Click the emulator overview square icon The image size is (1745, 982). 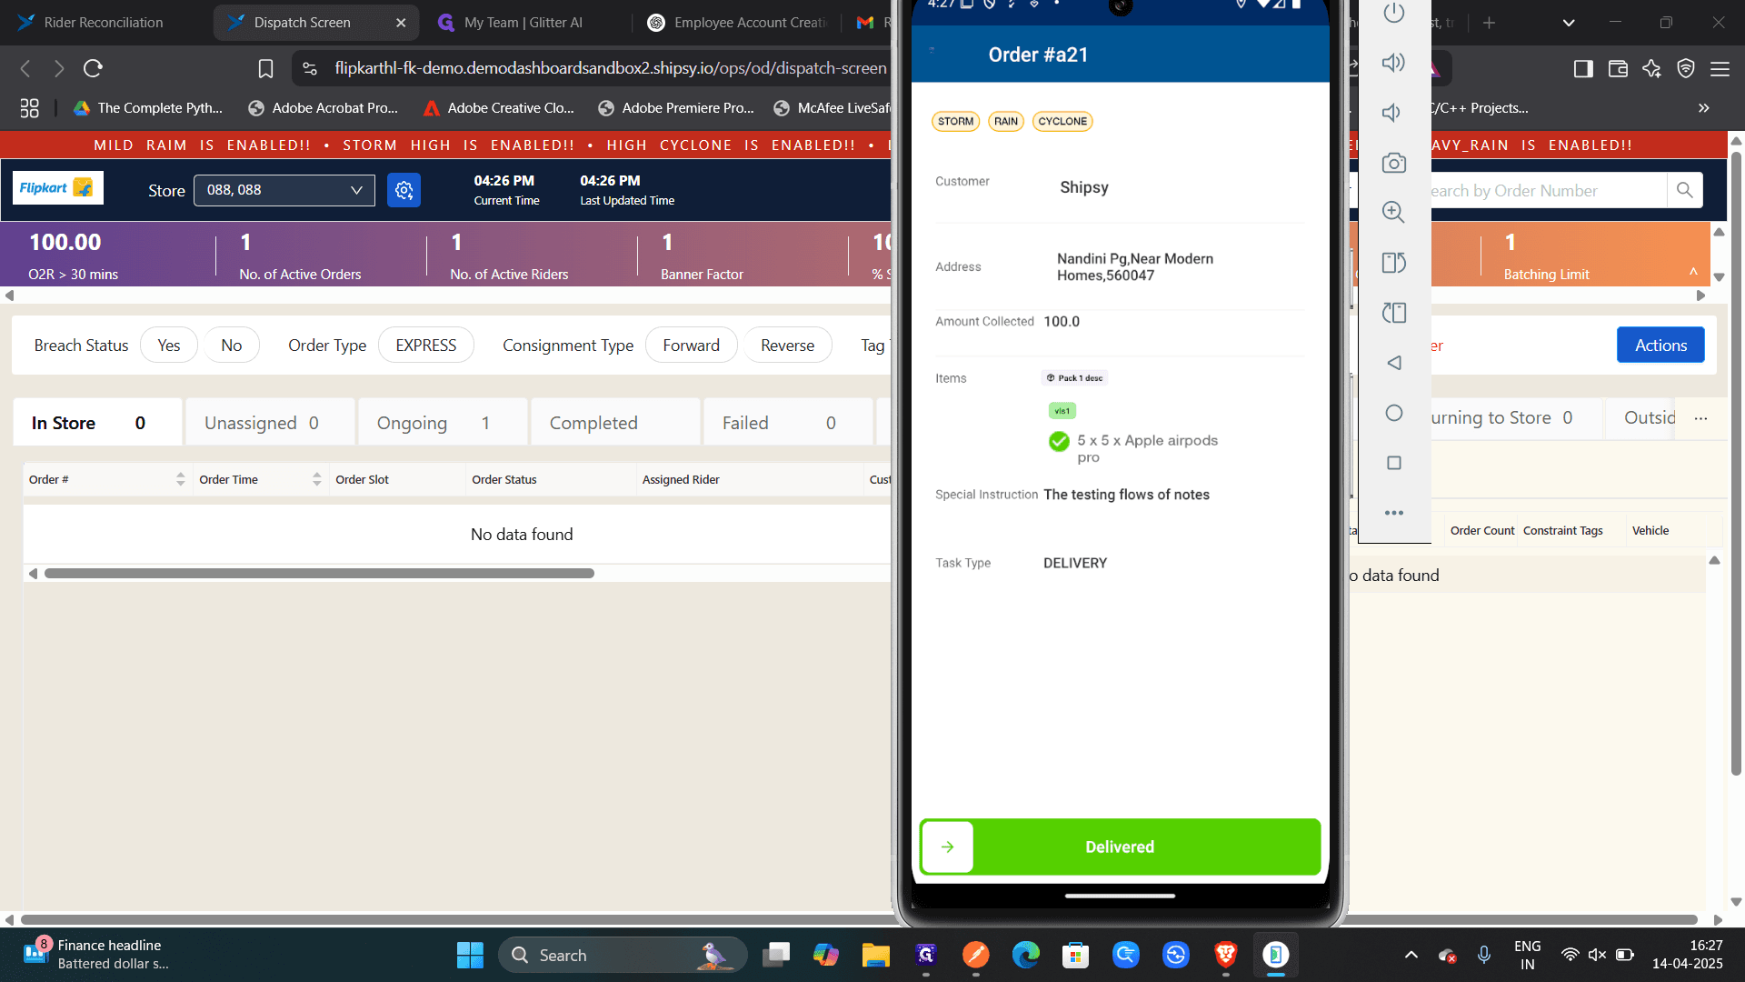1394,463
